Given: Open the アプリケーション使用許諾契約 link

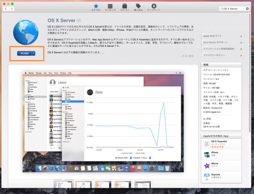Looking at the screenshot, I should click(219, 49).
